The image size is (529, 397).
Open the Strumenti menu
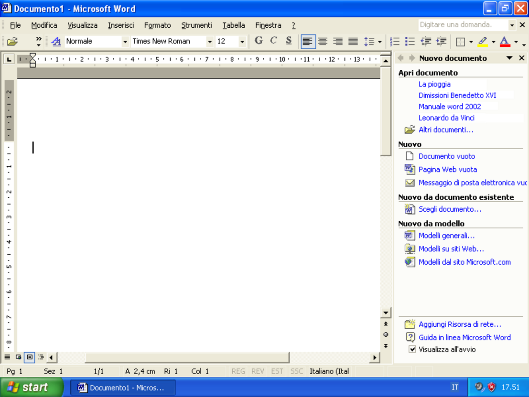pyautogui.click(x=196, y=25)
